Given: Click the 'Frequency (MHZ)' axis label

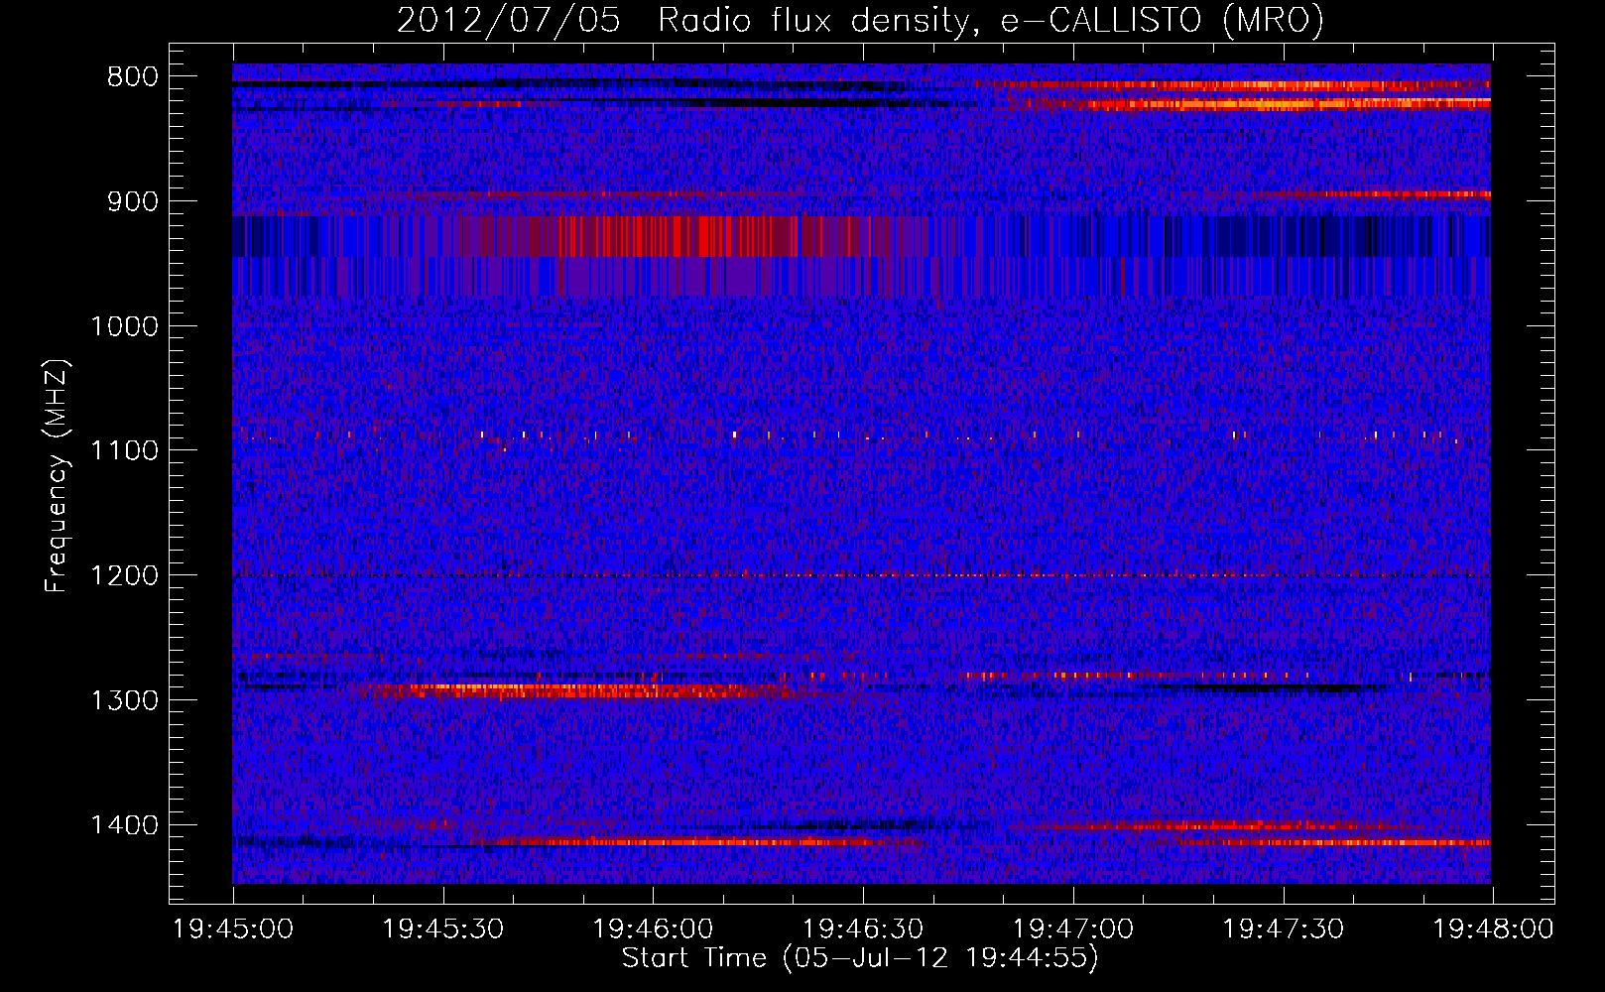Looking at the screenshot, I should tap(58, 475).
